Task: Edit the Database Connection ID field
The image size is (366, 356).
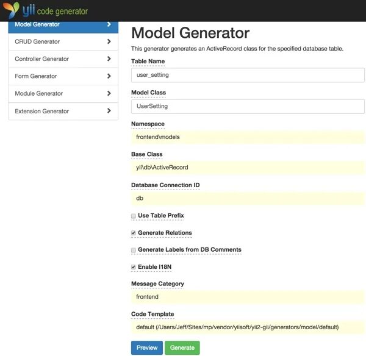Action: [248, 198]
